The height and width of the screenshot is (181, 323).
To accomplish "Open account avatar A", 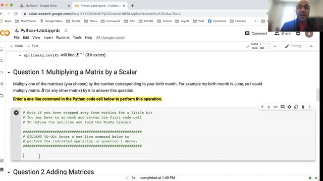I will [309, 34].
